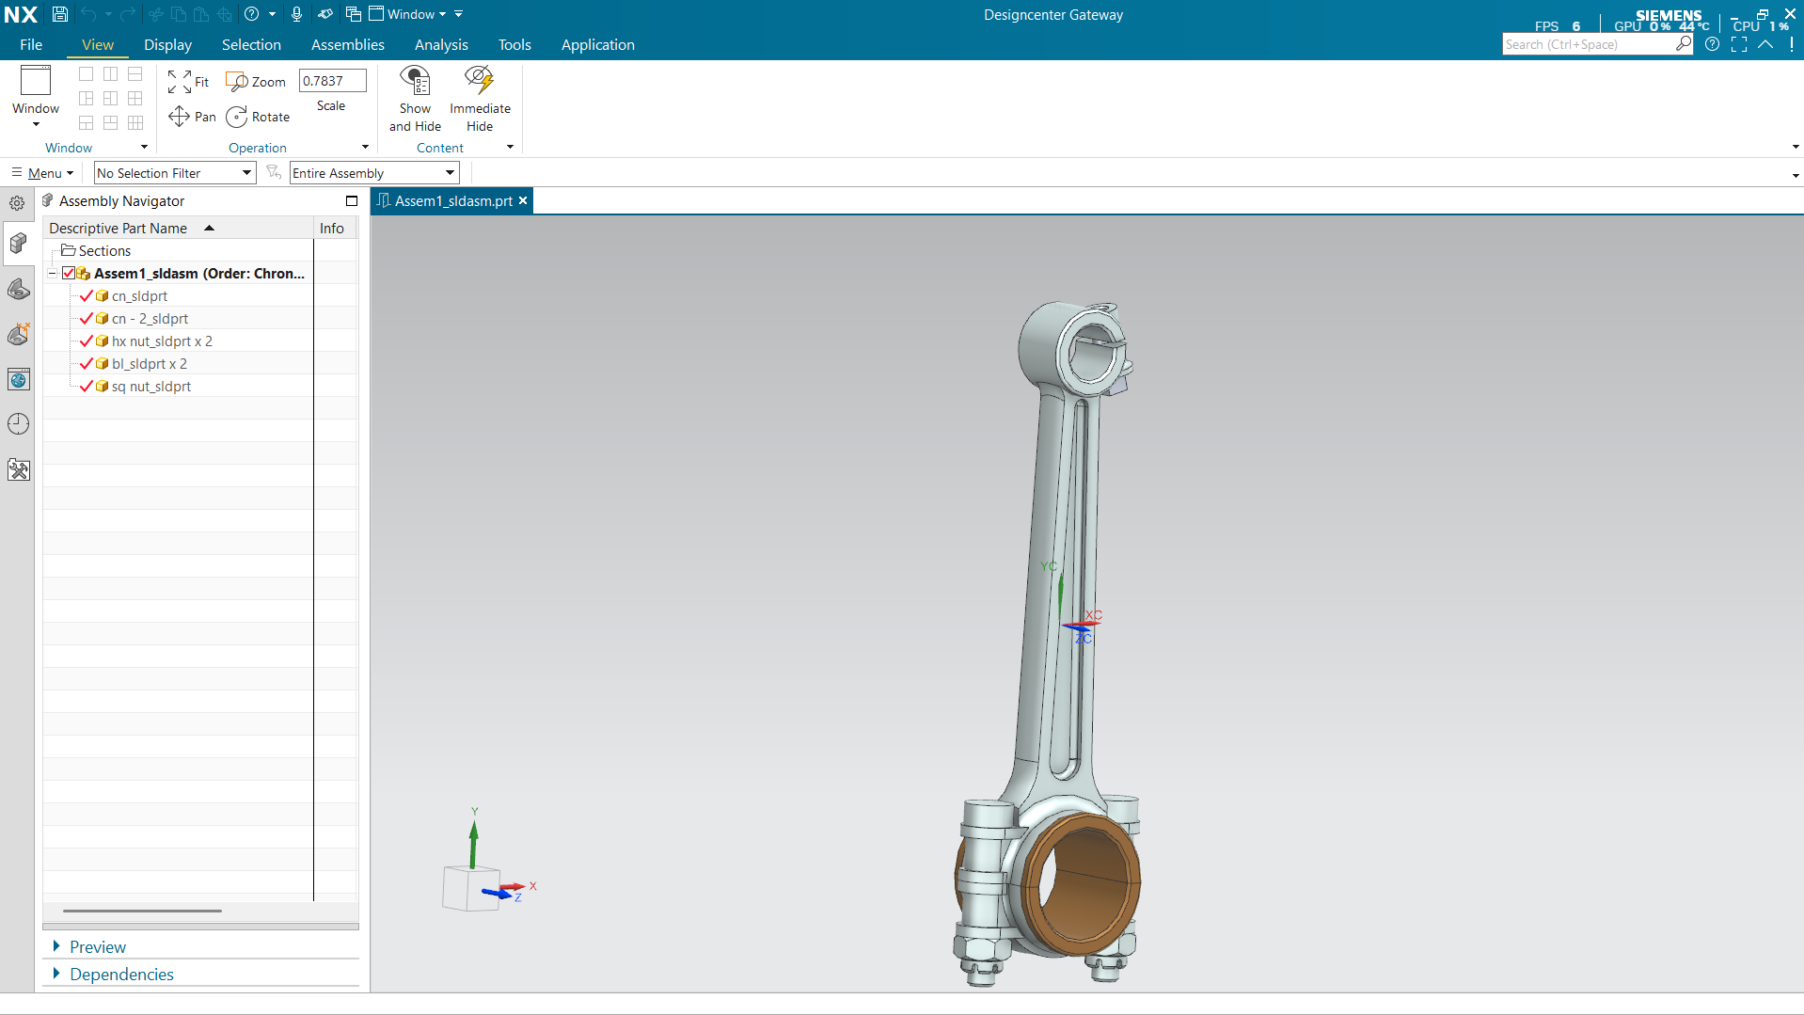Open the Assemblies ribbon tab
The image size is (1804, 1015).
click(348, 45)
